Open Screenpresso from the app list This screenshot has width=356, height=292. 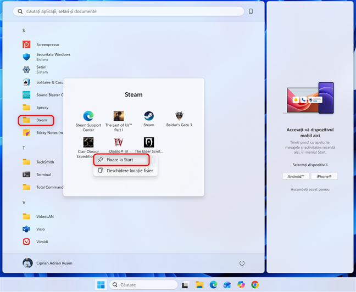47,44
